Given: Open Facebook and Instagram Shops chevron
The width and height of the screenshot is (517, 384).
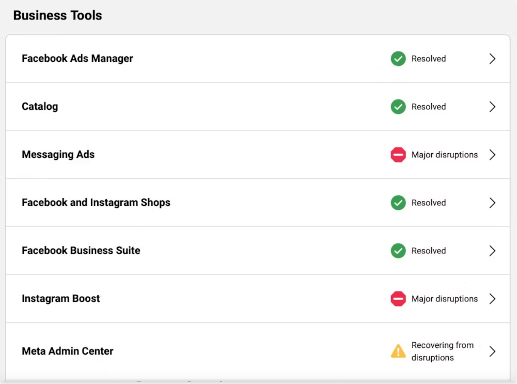Looking at the screenshot, I should (492, 203).
